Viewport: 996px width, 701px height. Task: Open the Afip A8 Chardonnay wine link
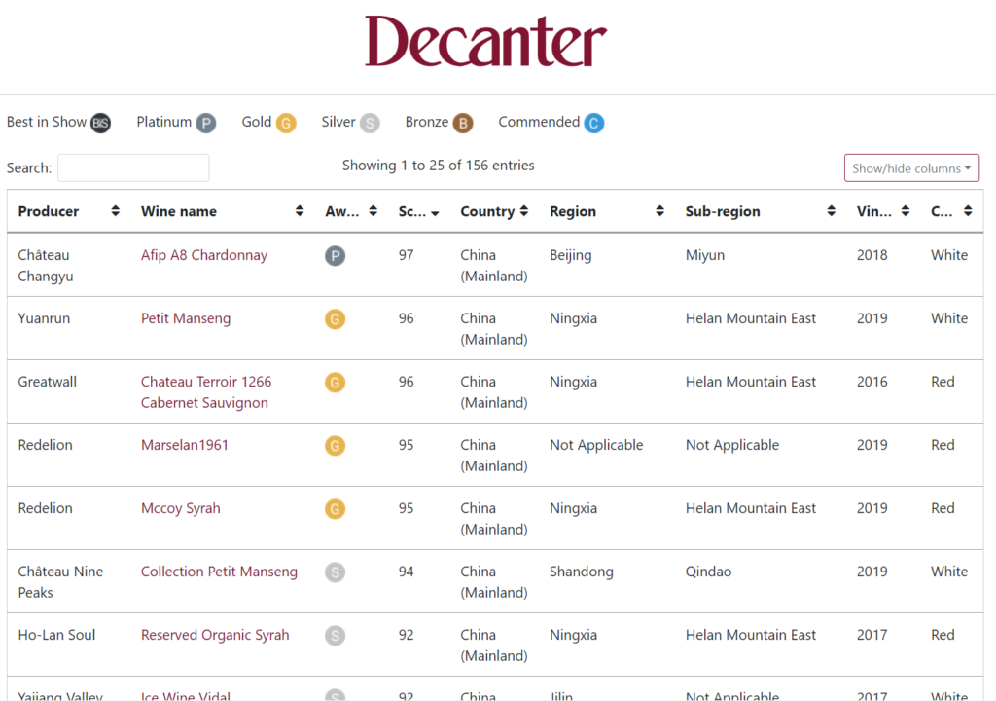pyautogui.click(x=204, y=255)
